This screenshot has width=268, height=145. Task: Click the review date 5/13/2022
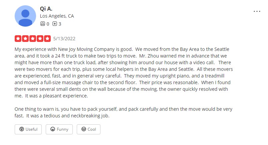pos(64,39)
